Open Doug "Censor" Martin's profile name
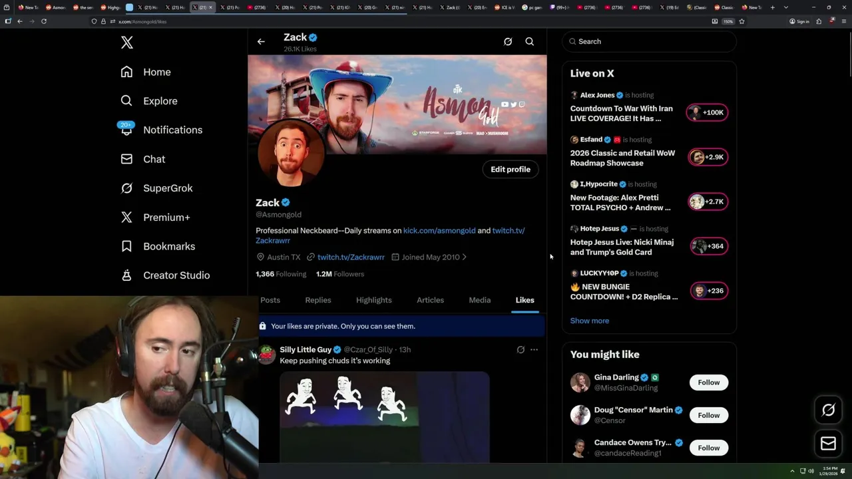The height and width of the screenshot is (479, 852). [633, 410]
